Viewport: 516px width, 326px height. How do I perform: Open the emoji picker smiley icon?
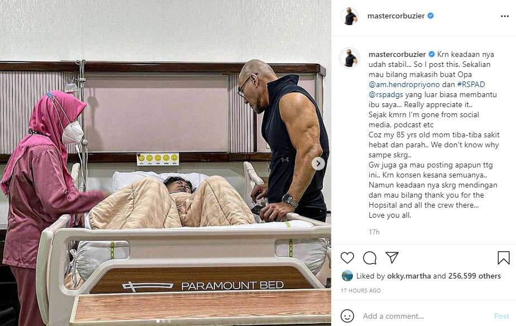coord(347,316)
